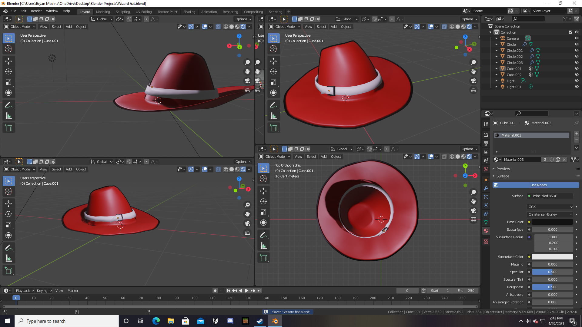Toggle camera view in top-left viewport

tap(247, 81)
